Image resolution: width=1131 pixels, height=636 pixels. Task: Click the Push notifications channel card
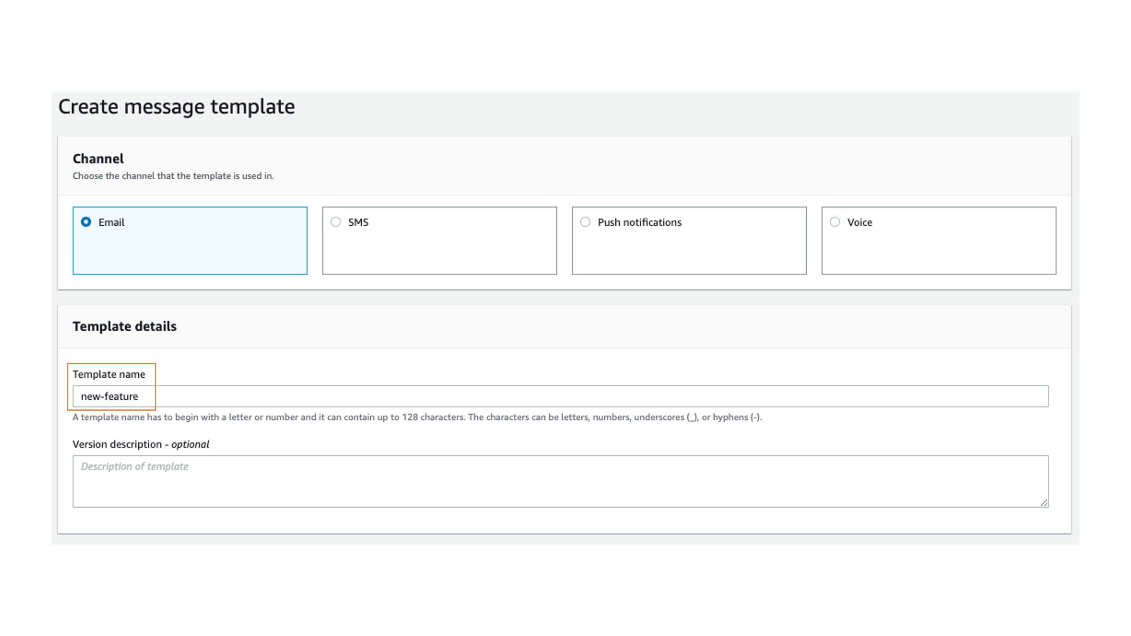tap(688, 241)
